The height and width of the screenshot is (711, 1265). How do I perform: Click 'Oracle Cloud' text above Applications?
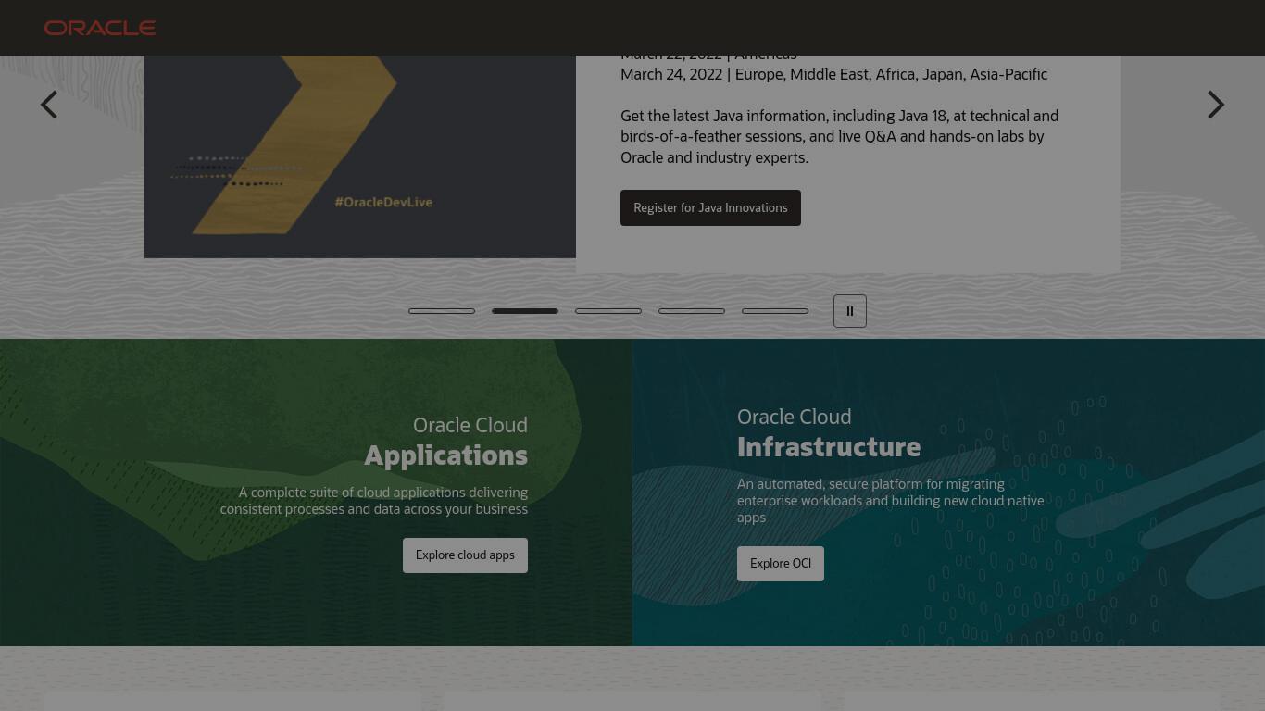tap(470, 425)
